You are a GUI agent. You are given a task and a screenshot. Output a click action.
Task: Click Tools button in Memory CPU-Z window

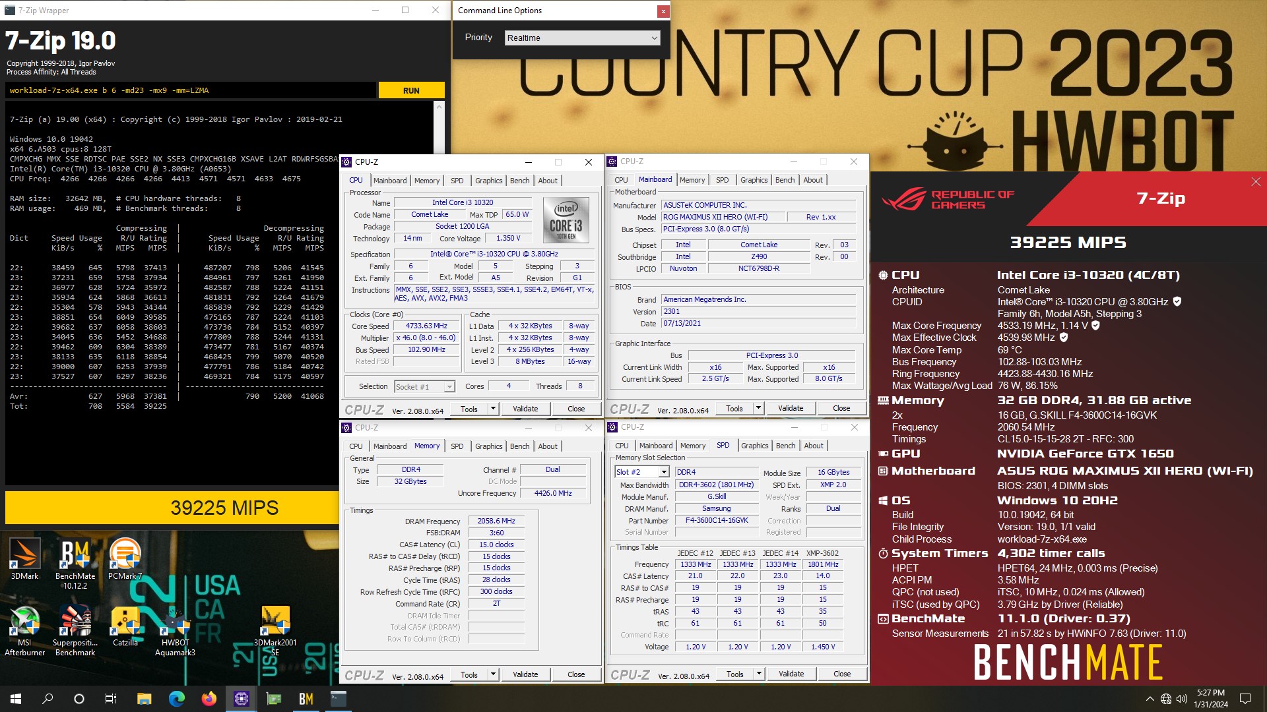coord(469,674)
